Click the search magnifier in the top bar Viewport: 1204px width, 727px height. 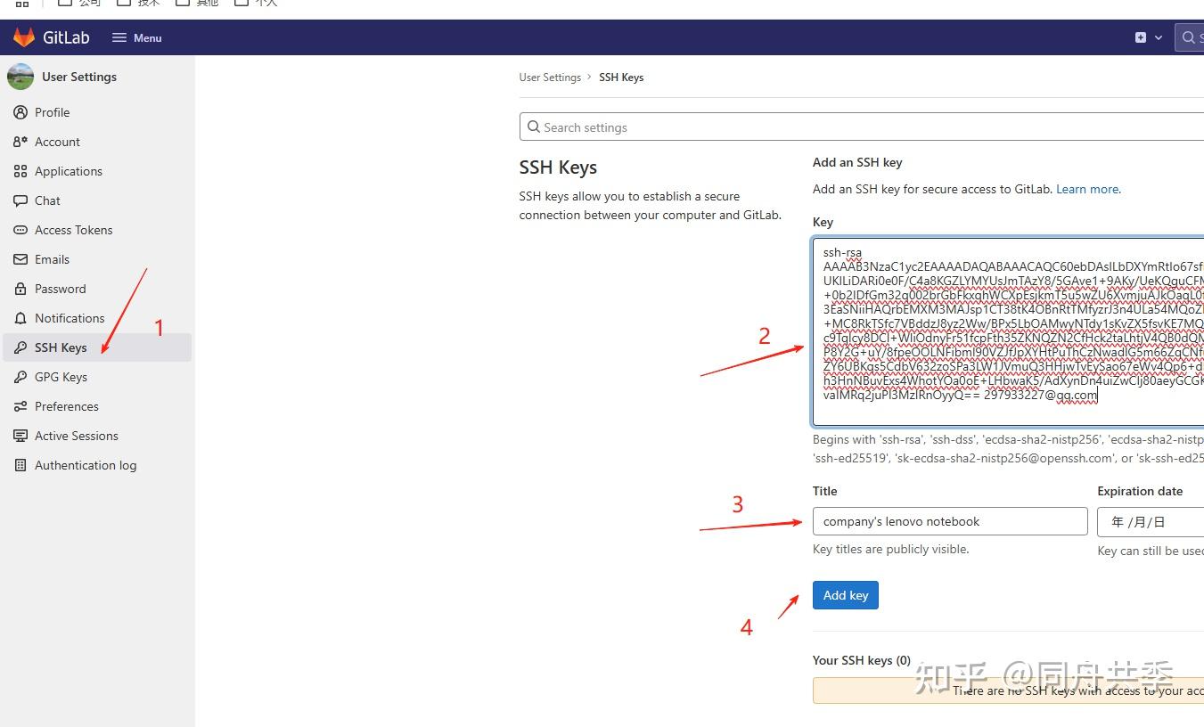pos(1189,37)
